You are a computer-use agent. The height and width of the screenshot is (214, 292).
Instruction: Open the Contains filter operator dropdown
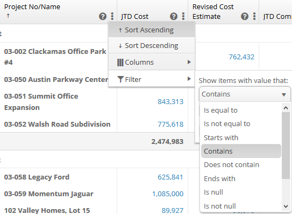245,94
